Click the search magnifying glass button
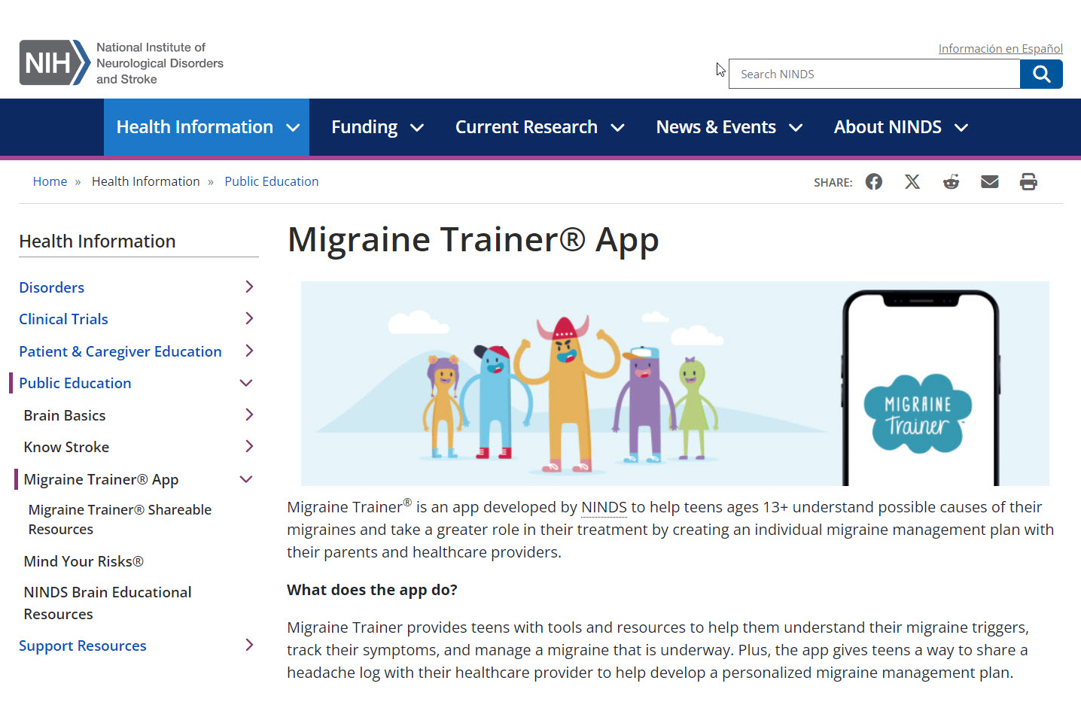Viewport: 1081px width, 720px height. pyautogui.click(x=1041, y=74)
